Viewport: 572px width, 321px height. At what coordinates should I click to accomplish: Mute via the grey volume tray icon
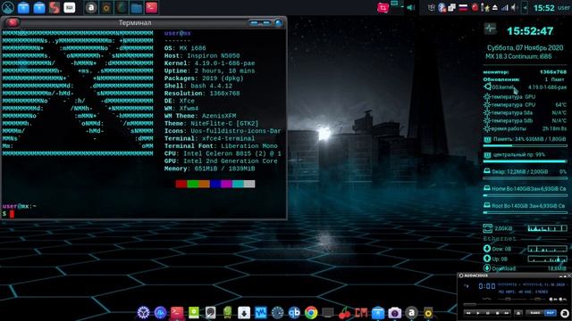514,8
